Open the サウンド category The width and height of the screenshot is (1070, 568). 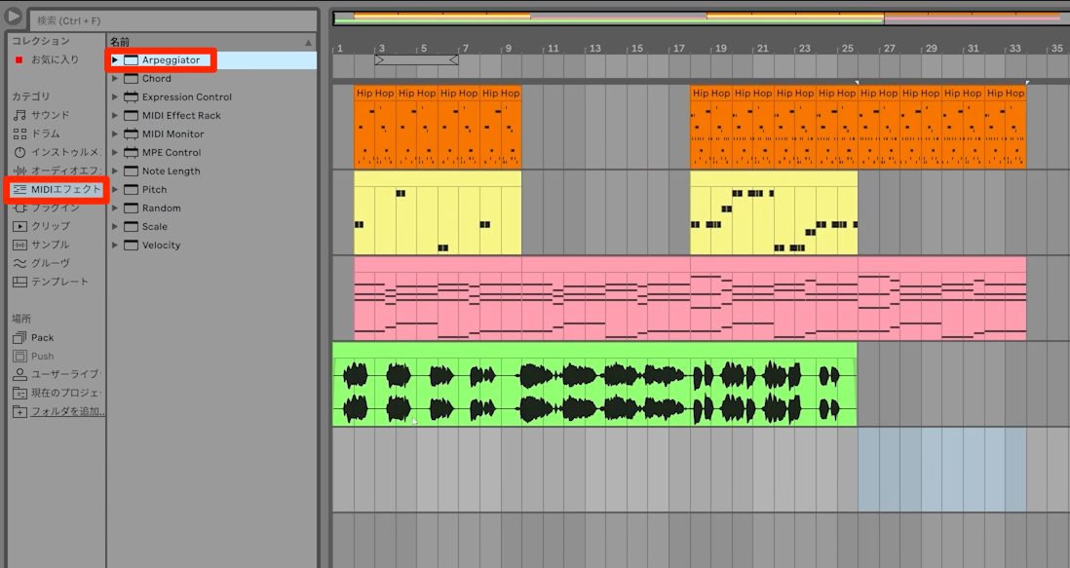coord(42,115)
